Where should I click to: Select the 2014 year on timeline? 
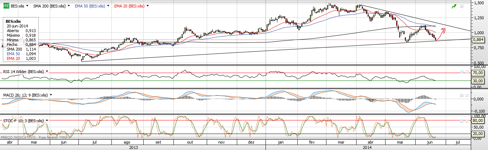click(367, 147)
